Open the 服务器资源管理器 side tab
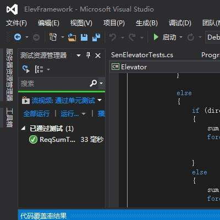 coord(9,75)
